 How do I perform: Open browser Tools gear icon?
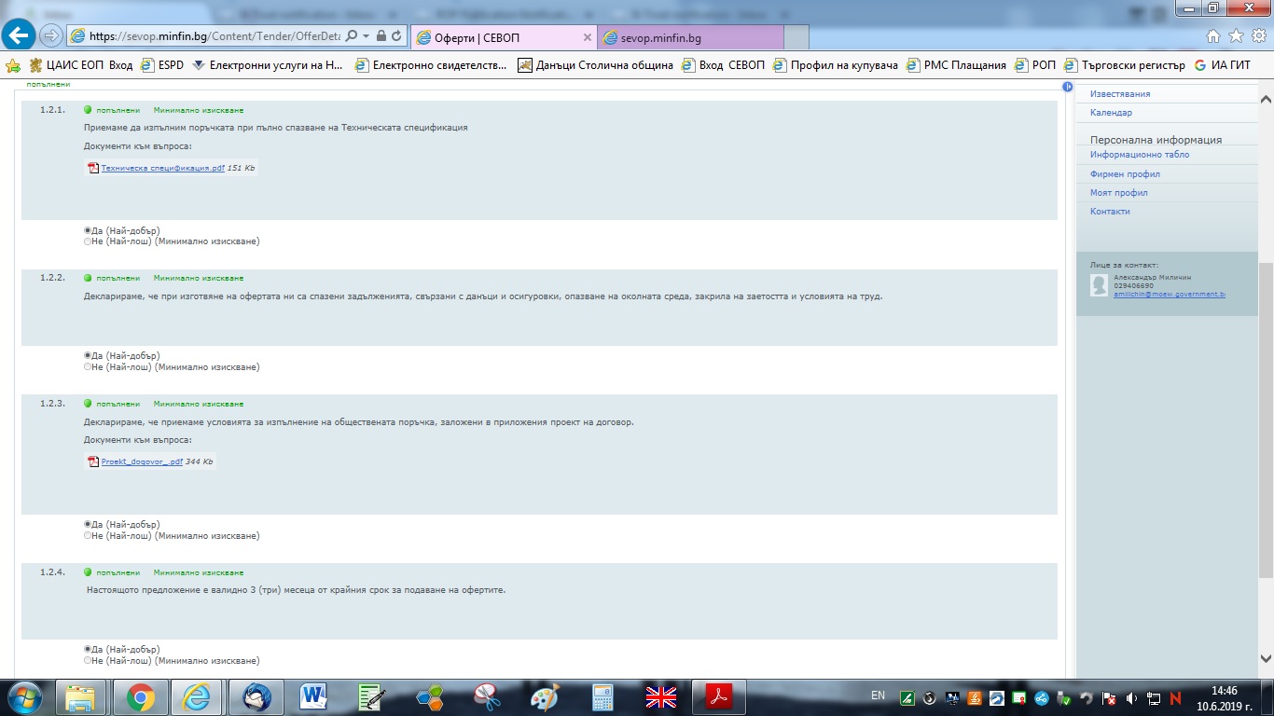click(1258, 35)
